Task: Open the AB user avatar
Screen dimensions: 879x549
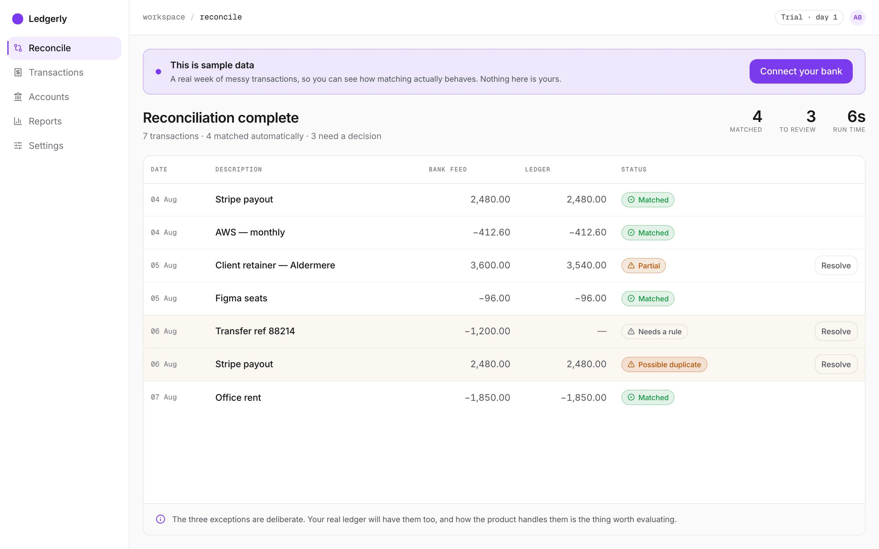Action: tap(857, 17)
